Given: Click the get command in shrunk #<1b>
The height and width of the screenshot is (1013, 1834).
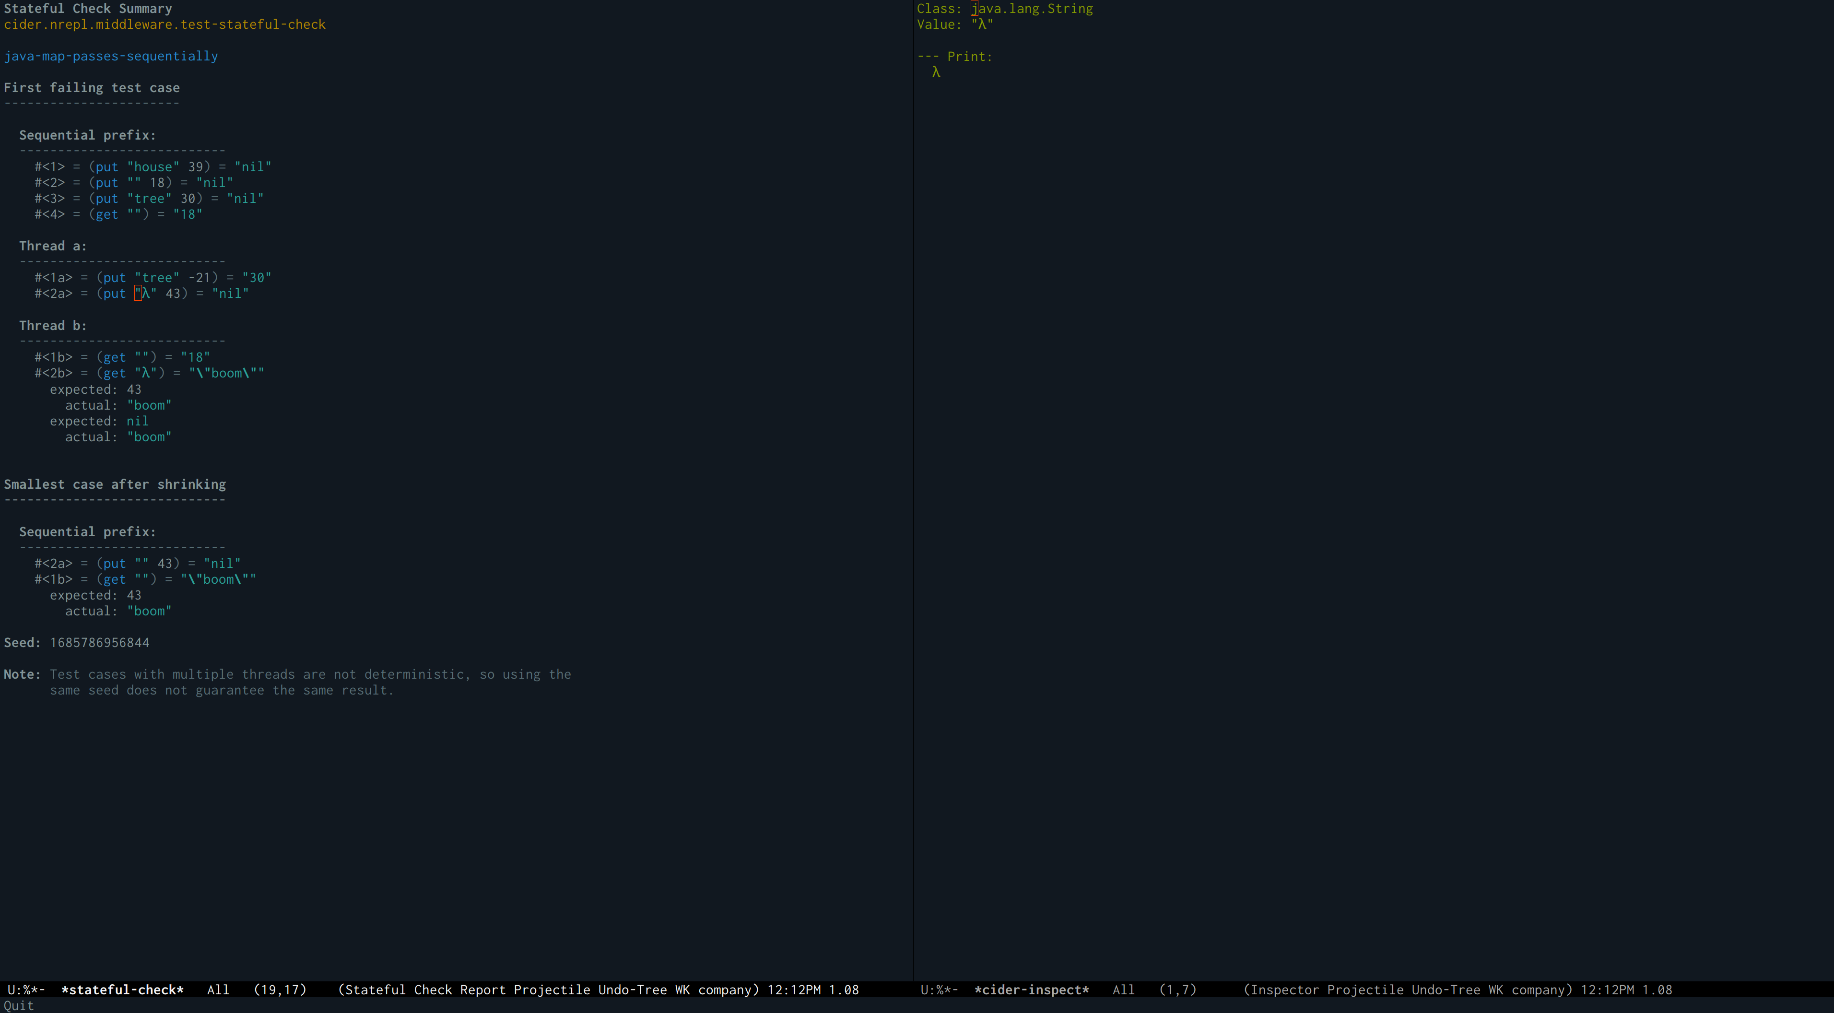Looking at the screenshot, I should [114, 579].
